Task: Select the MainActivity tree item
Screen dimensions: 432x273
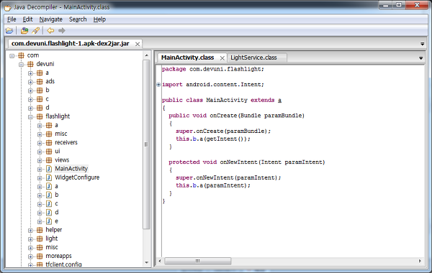Action: click(x=71, y=169)
